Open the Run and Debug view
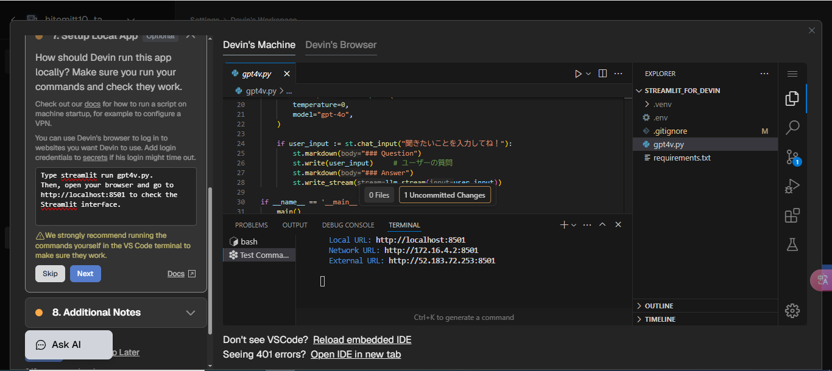 pyautogui.click(x=792, y=186)
